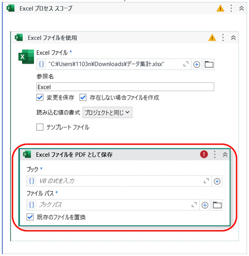Expand the Excel ファイル field editor
The width and height of the screenshot is (249, 256).
coord(186,64)
